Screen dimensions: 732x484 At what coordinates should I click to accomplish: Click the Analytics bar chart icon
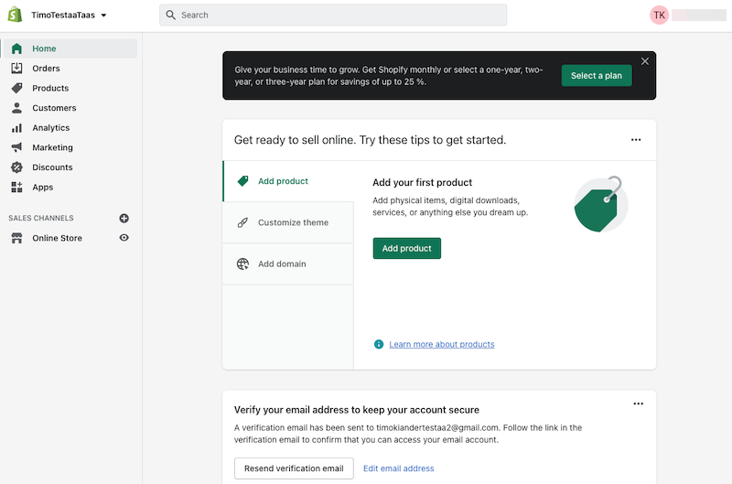pos(16,128)
